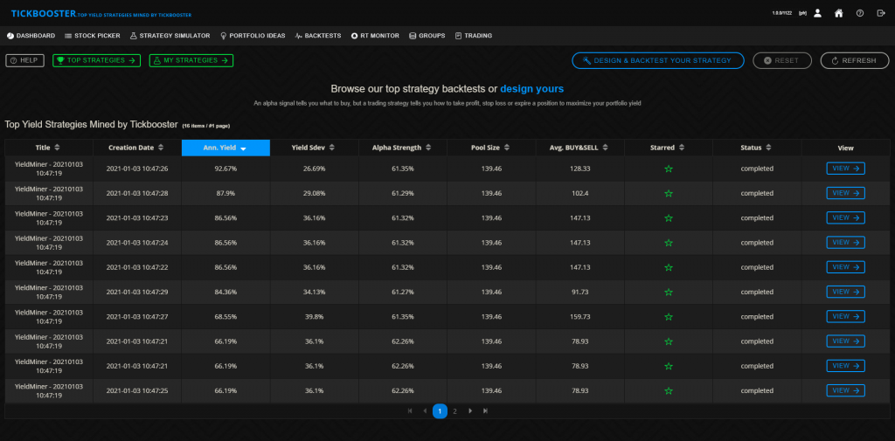This screenshot has width=895, height=441.
Task: View strategy created 10:47:25
Action: pyautogui.click(x=845, y=390)
